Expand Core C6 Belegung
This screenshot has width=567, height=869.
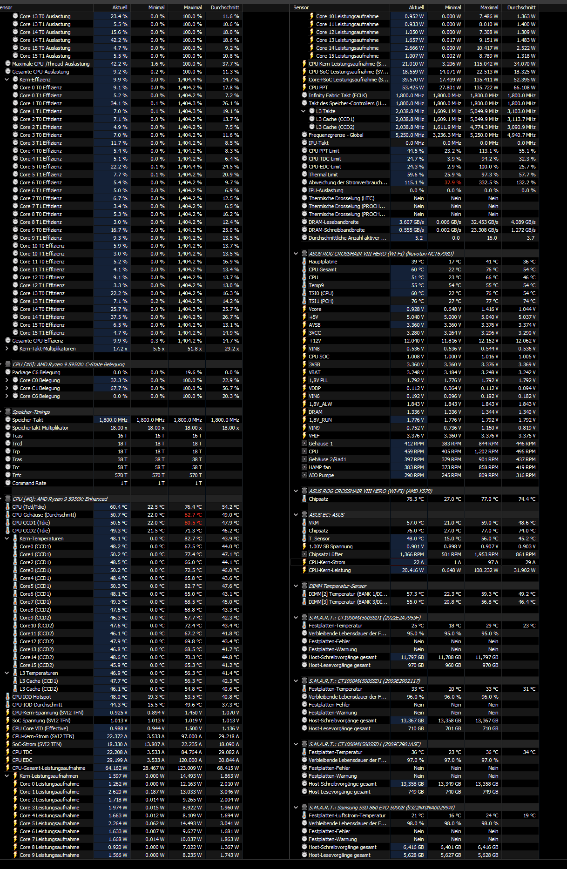point(7,396)
